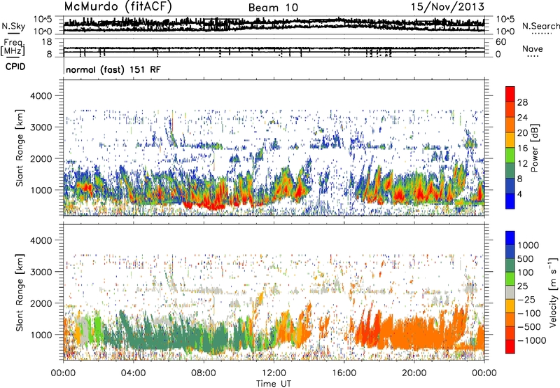Click the '08:00' time axis tick label
560x388 pixels.
point(204,373)
